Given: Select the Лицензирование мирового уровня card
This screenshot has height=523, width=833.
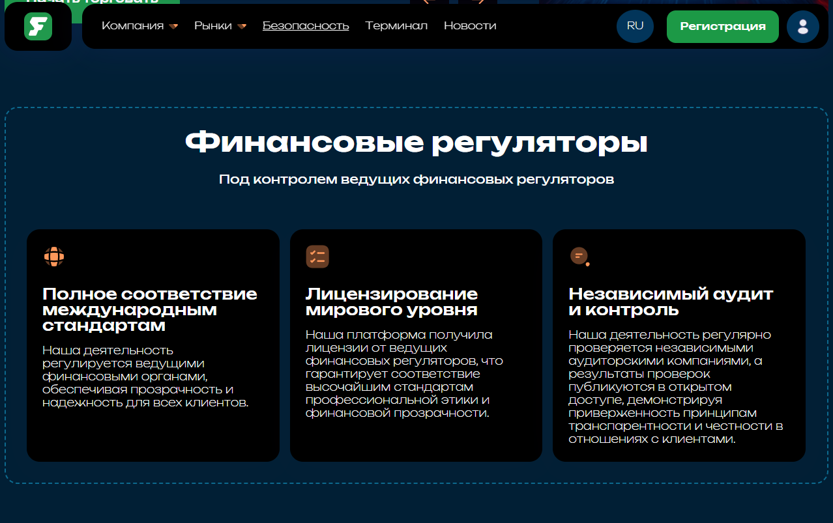Looking at the screenshot, I should [416, 344].
